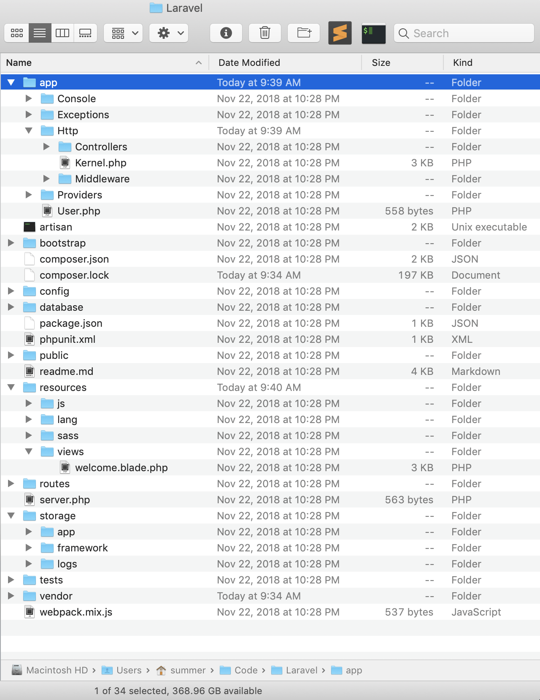The height and width of the screenshot is (700, 540).
Task: Select the lang folder row
Action: (270, 419)
